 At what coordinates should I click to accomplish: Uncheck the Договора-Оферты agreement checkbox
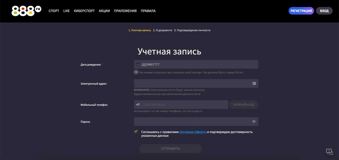136,131
